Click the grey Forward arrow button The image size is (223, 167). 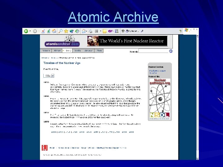(x=35, y=31)
